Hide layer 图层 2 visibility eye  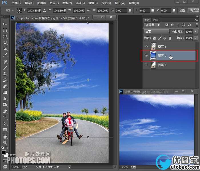pos(146,56)
